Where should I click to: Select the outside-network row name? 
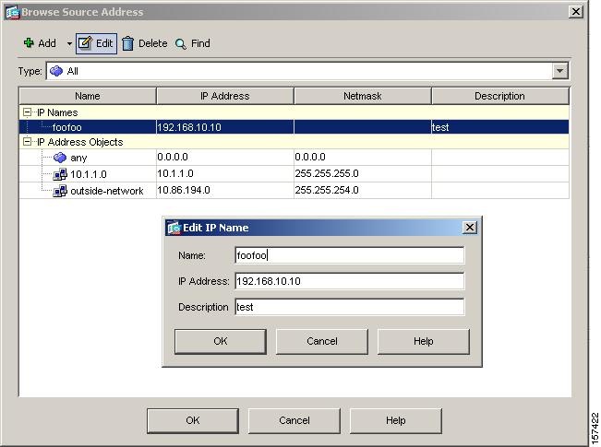106,191
